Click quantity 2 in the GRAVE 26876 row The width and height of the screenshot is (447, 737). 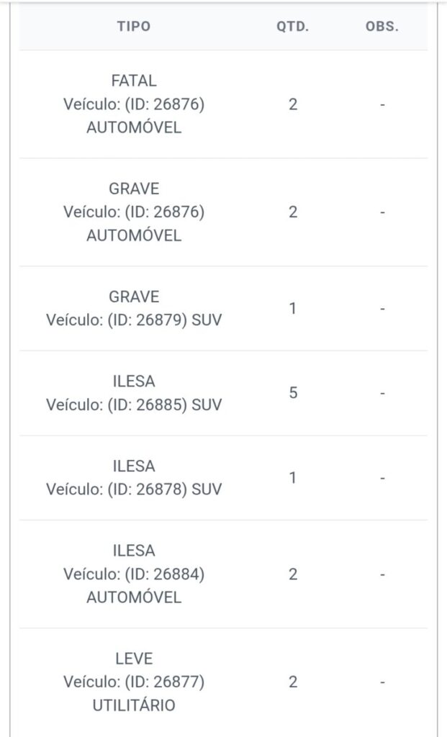coord(292,212)
